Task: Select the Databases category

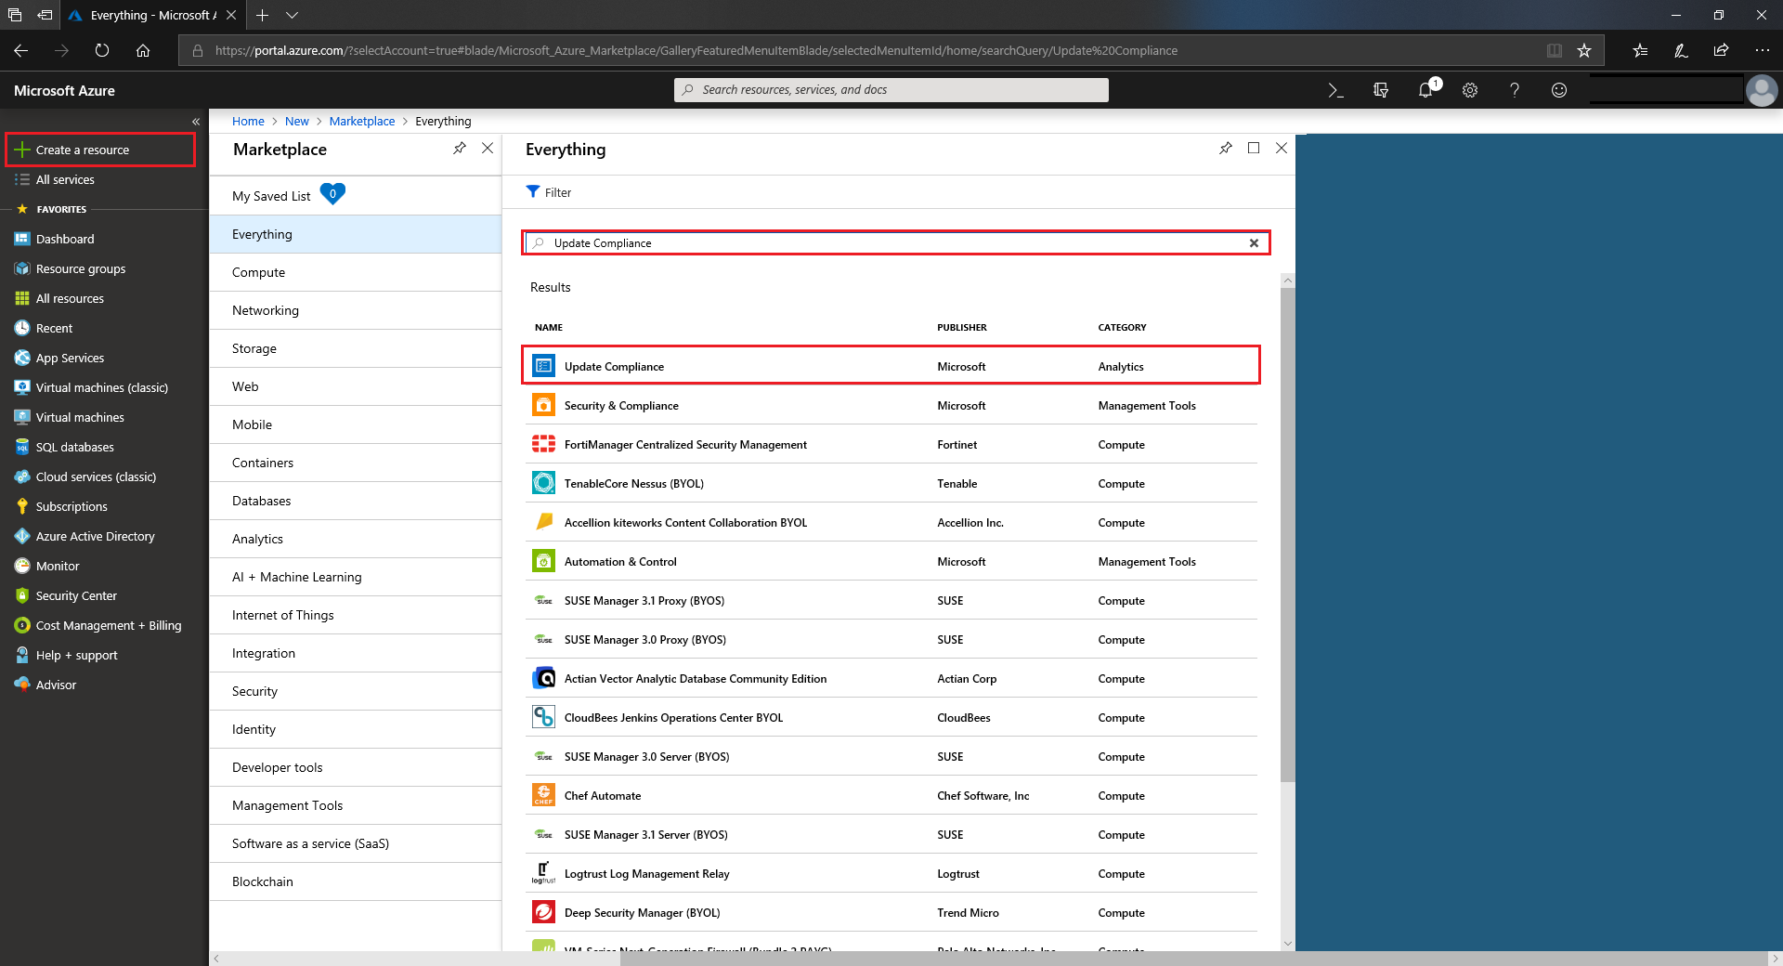Action: [355, 501]
